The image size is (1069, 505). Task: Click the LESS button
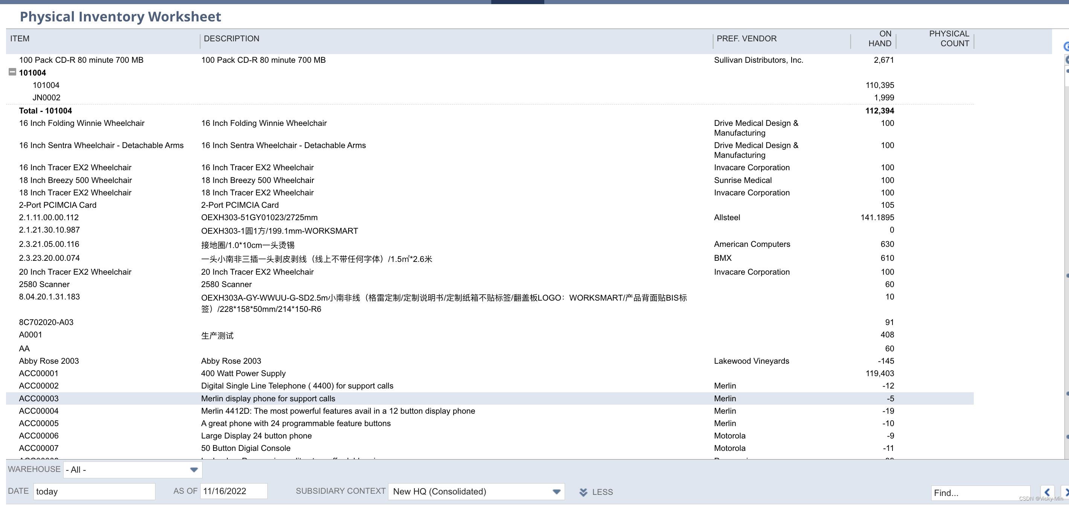(603, 492)
